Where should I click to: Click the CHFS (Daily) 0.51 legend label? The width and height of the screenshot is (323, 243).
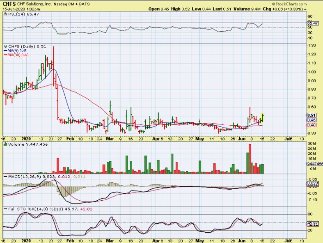[x=27, y=46]
